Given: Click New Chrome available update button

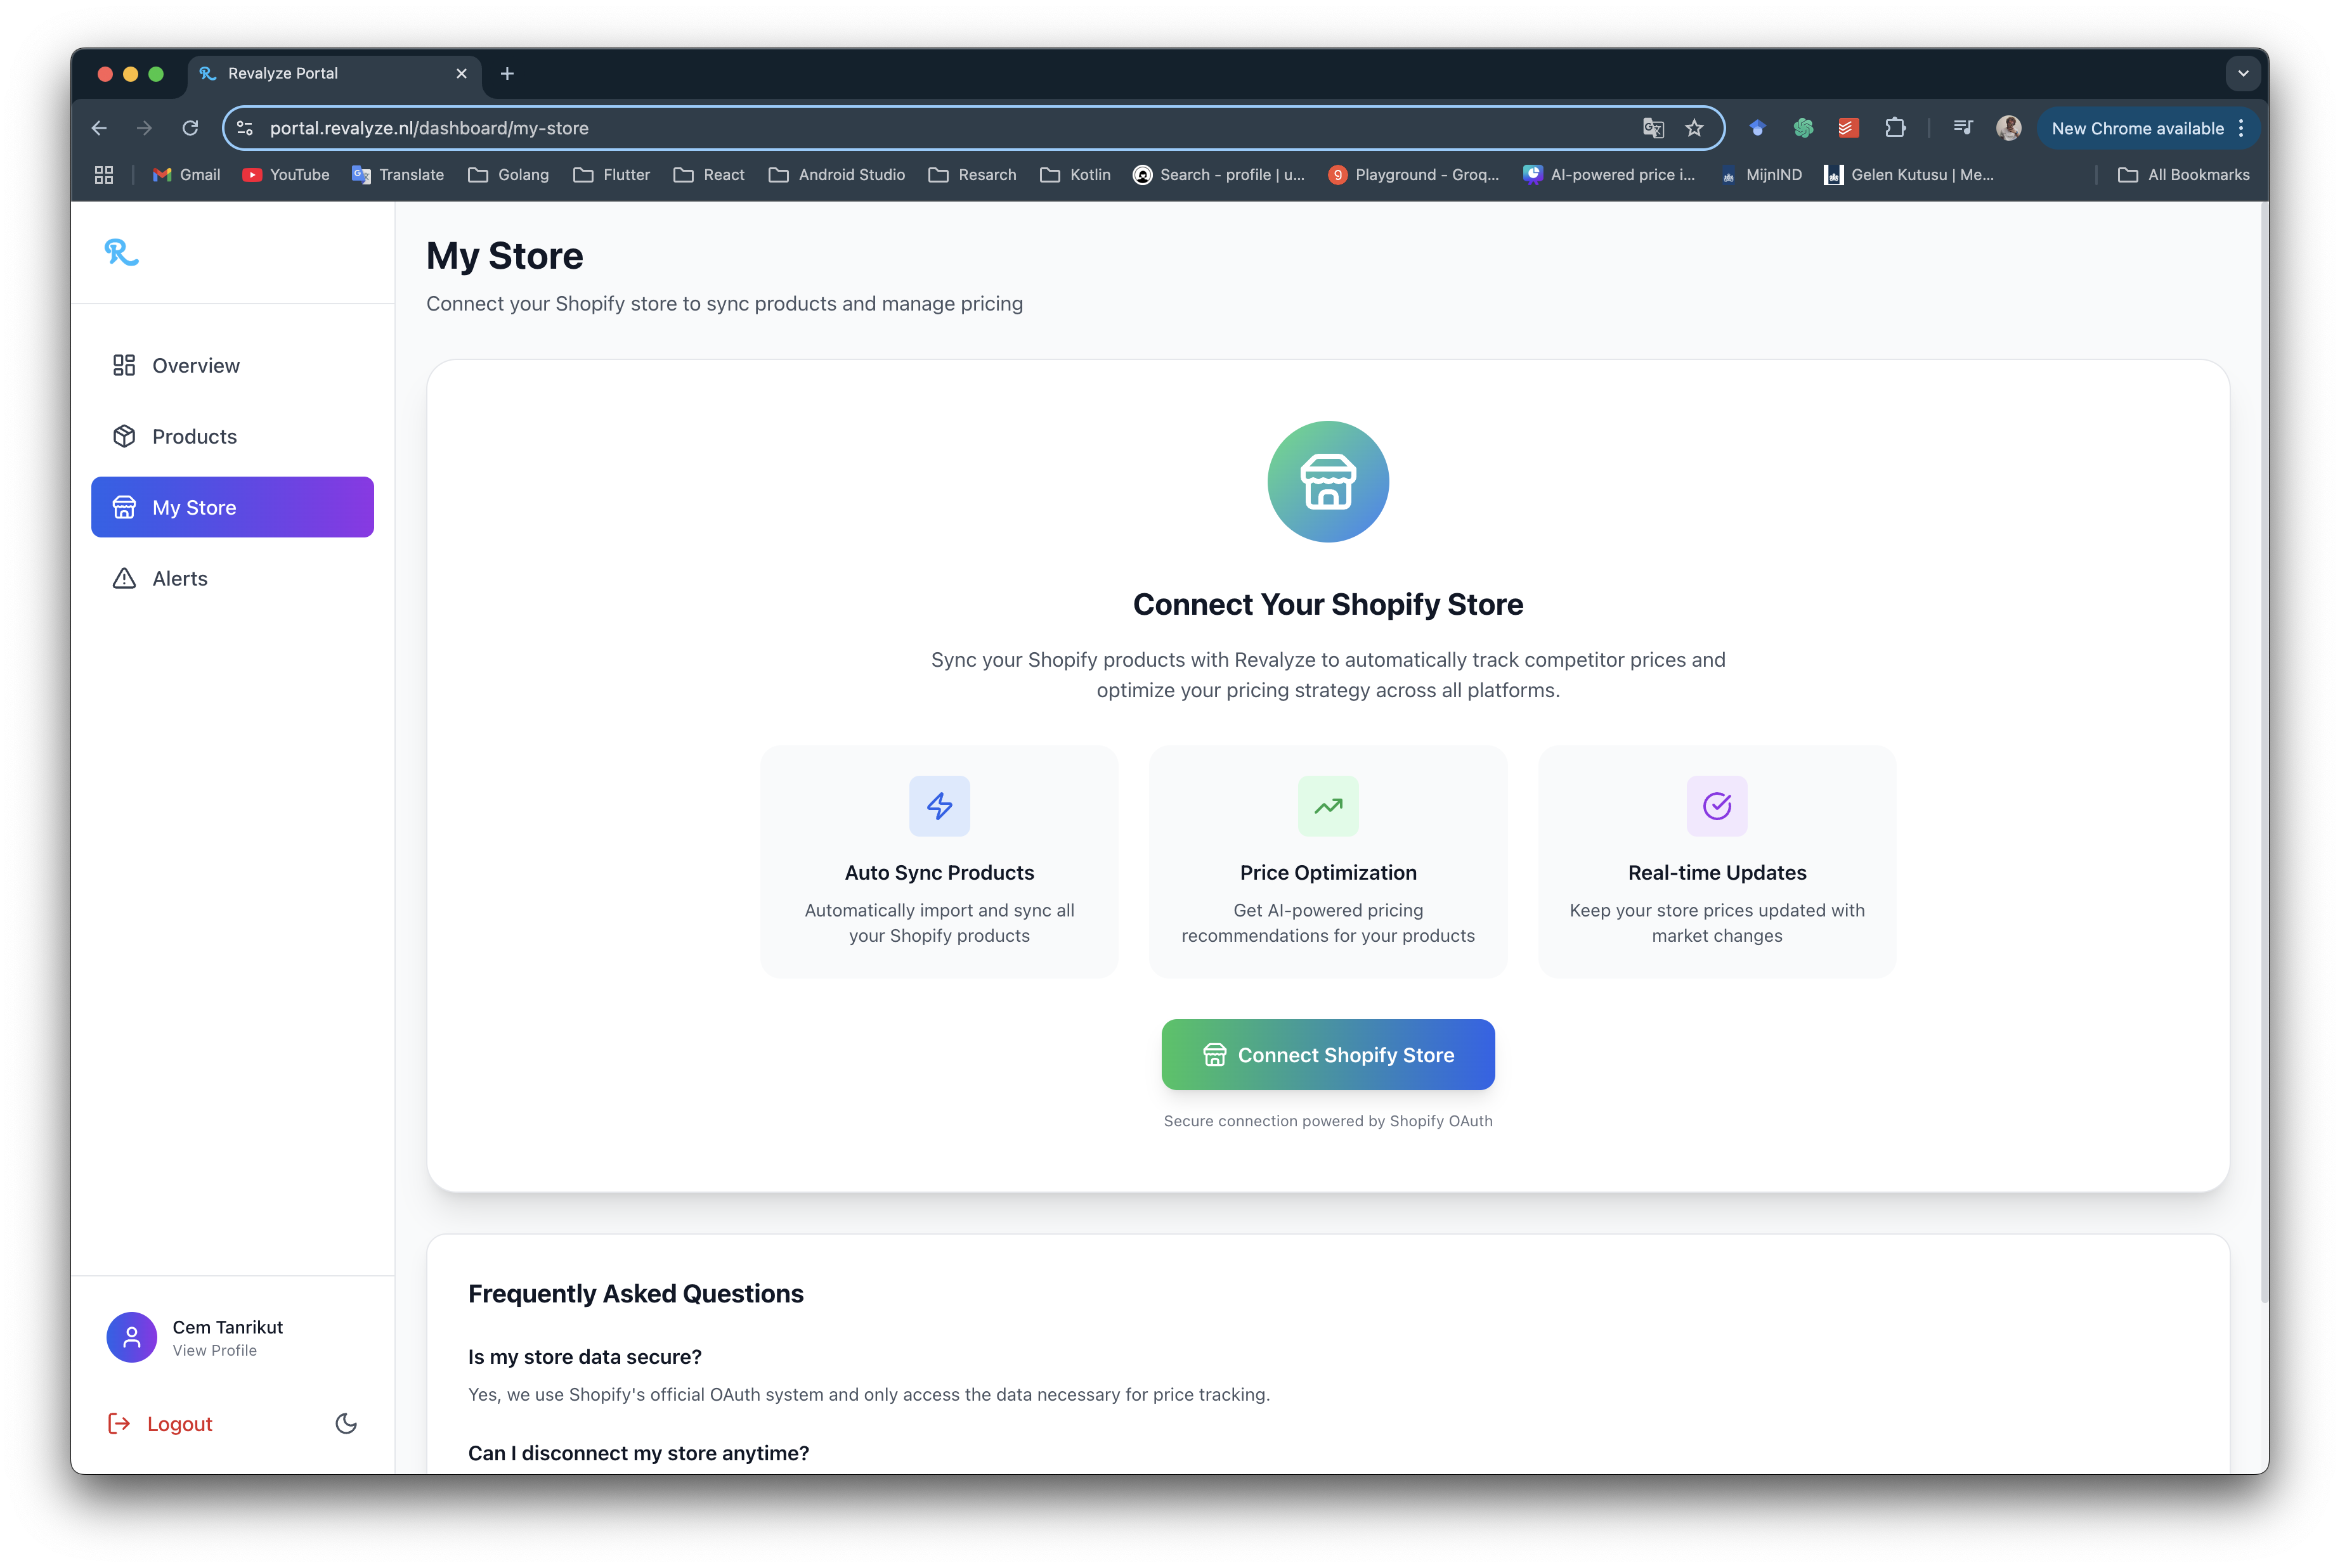Looking at the screenshot, I should (x=2137, y=128).
